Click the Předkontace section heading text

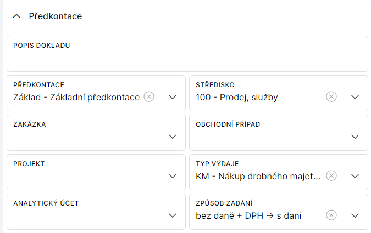click(55, 16)
